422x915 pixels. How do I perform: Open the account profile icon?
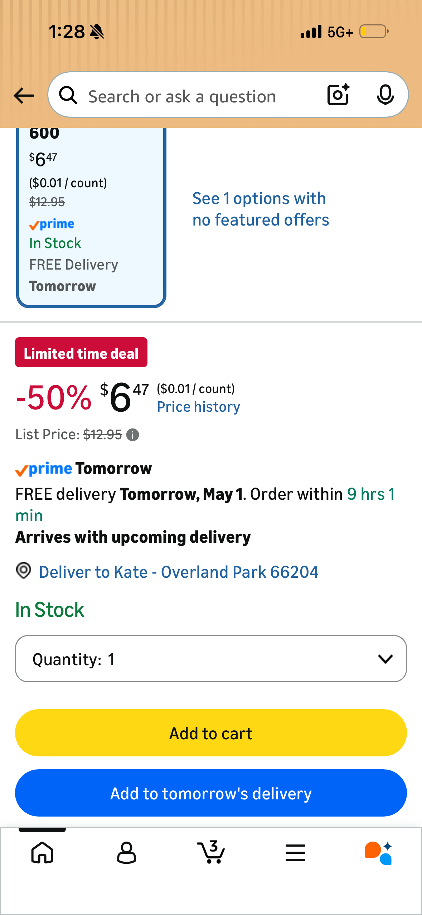point(126,852)
